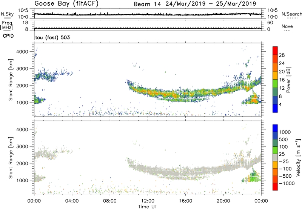302x209 pixels.
Task: Click the 28 dB label on the power scale
Action: (282, 55)
